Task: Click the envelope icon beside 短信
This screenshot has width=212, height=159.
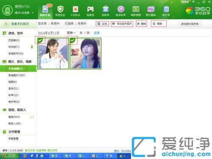Action: pyautogui.click(x=32, y=117)
